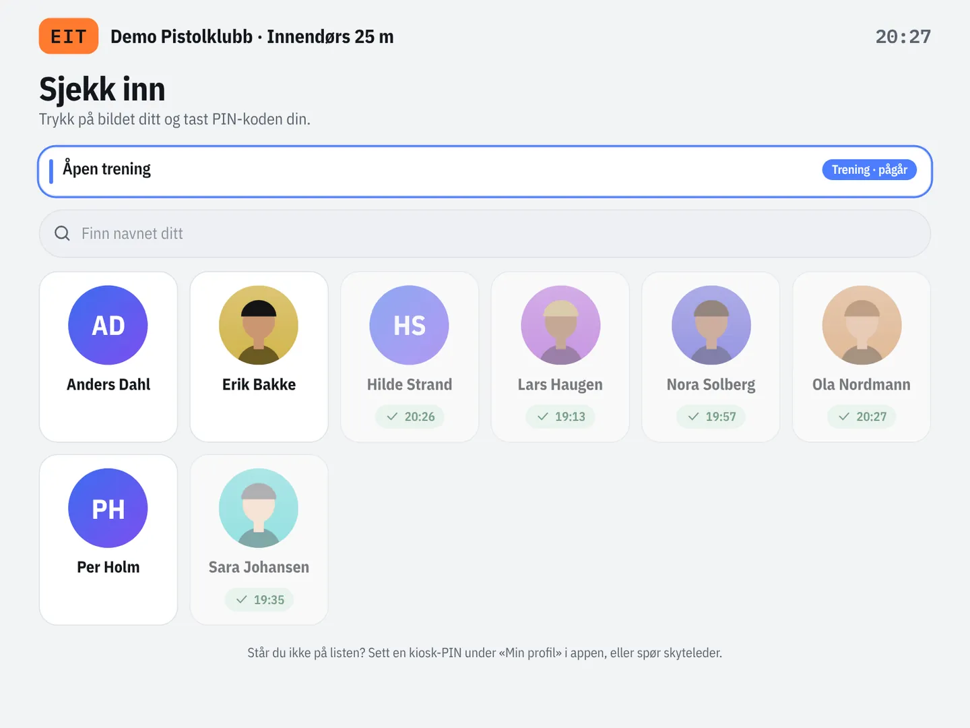Tap Lars Haugen's profile picture
Viewport: 970px width, 728px height.
point(560,325)
